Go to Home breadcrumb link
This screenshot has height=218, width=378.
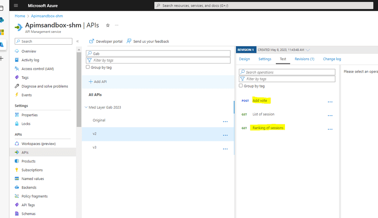point(20,16)
